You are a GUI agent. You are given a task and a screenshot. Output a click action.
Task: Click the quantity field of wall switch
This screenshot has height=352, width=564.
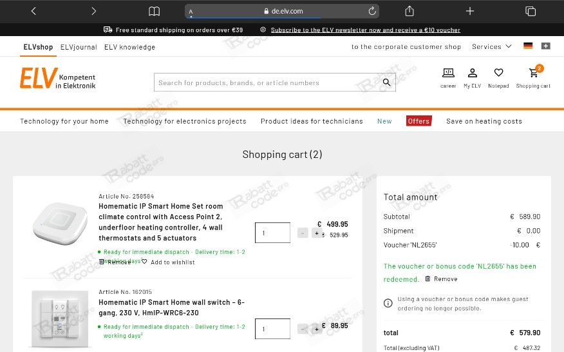(x=272, y=329)
